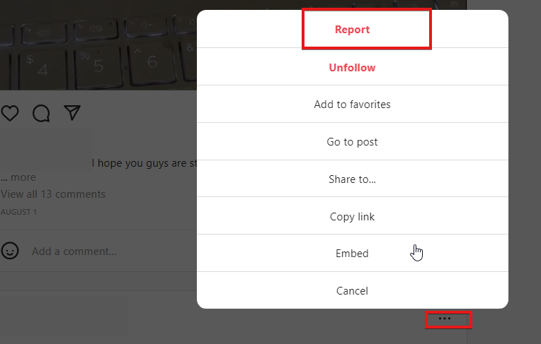
Task: Focus the Add a comment field
Action: [74, 251]
